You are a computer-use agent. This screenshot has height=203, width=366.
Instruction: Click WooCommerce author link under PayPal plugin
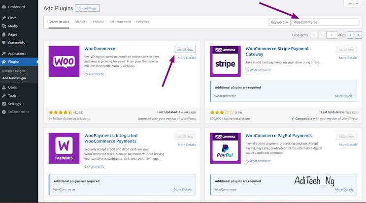(260, 161)
